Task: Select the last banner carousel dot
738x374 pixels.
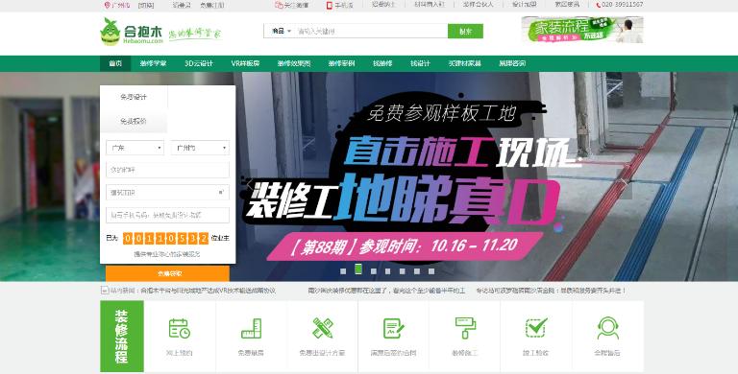Action: (x=431, y=271)
